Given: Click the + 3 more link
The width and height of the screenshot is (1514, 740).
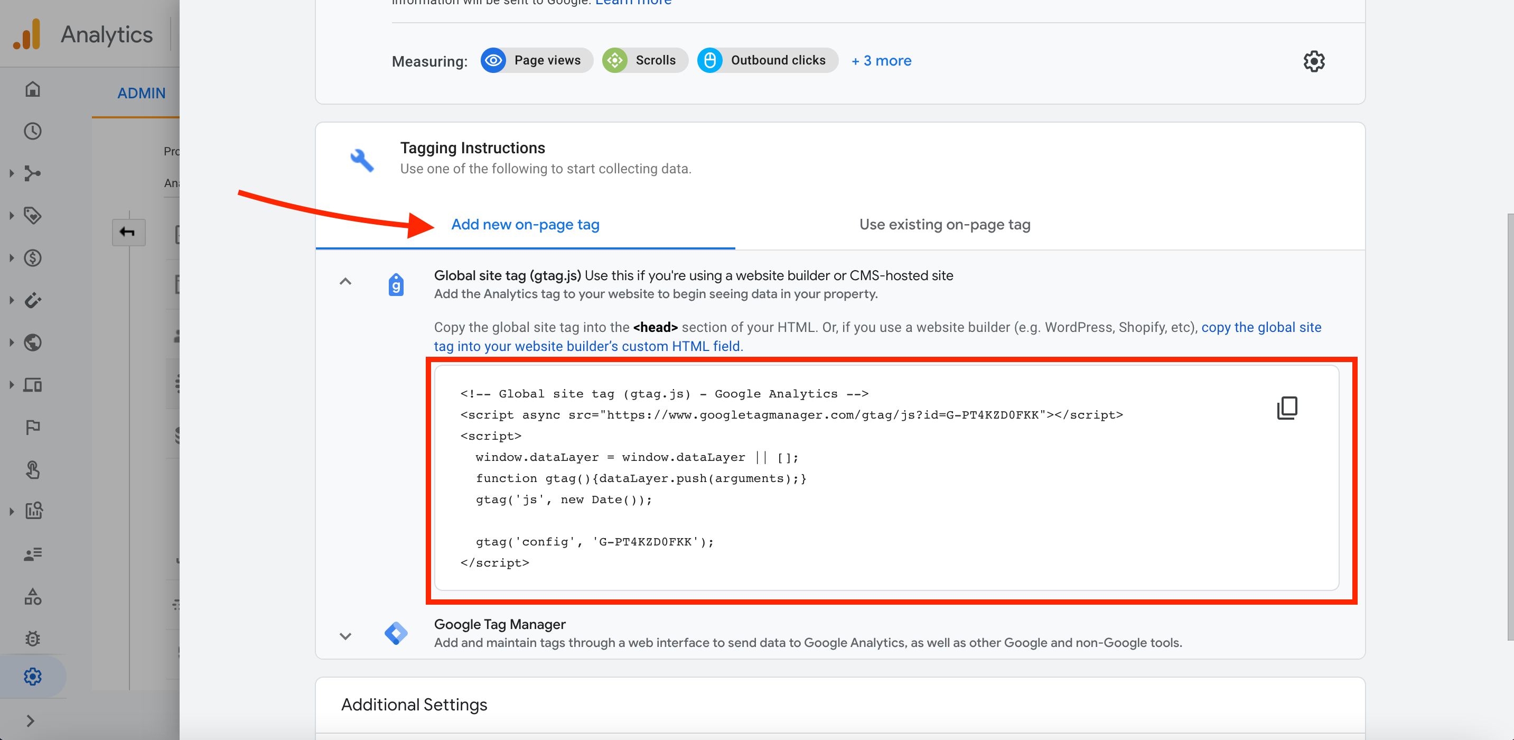Looking at the screenshot, I should point(881,61).
